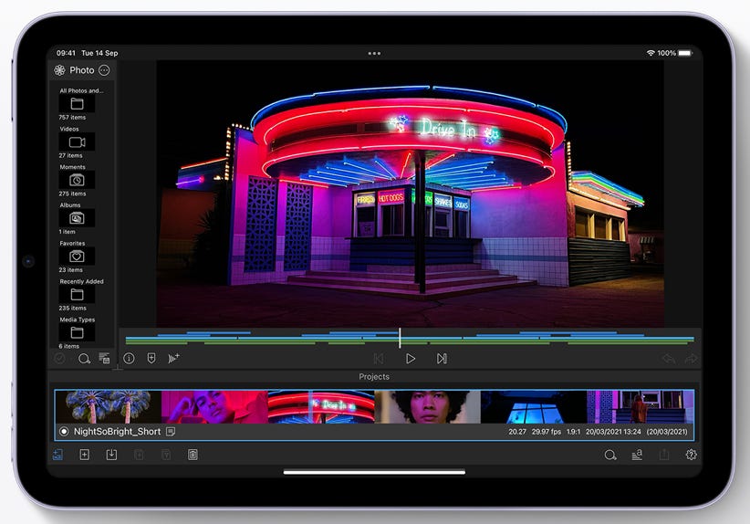
Task: Click the sort projects icon
Action: [637, 455]
